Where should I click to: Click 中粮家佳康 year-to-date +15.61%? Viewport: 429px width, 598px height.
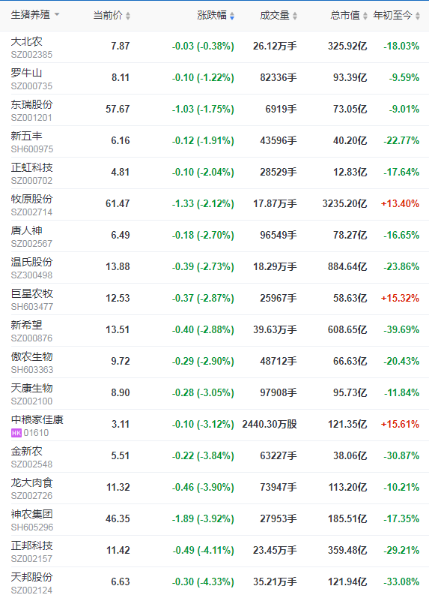pyautogui.click(x=400, y=424)
